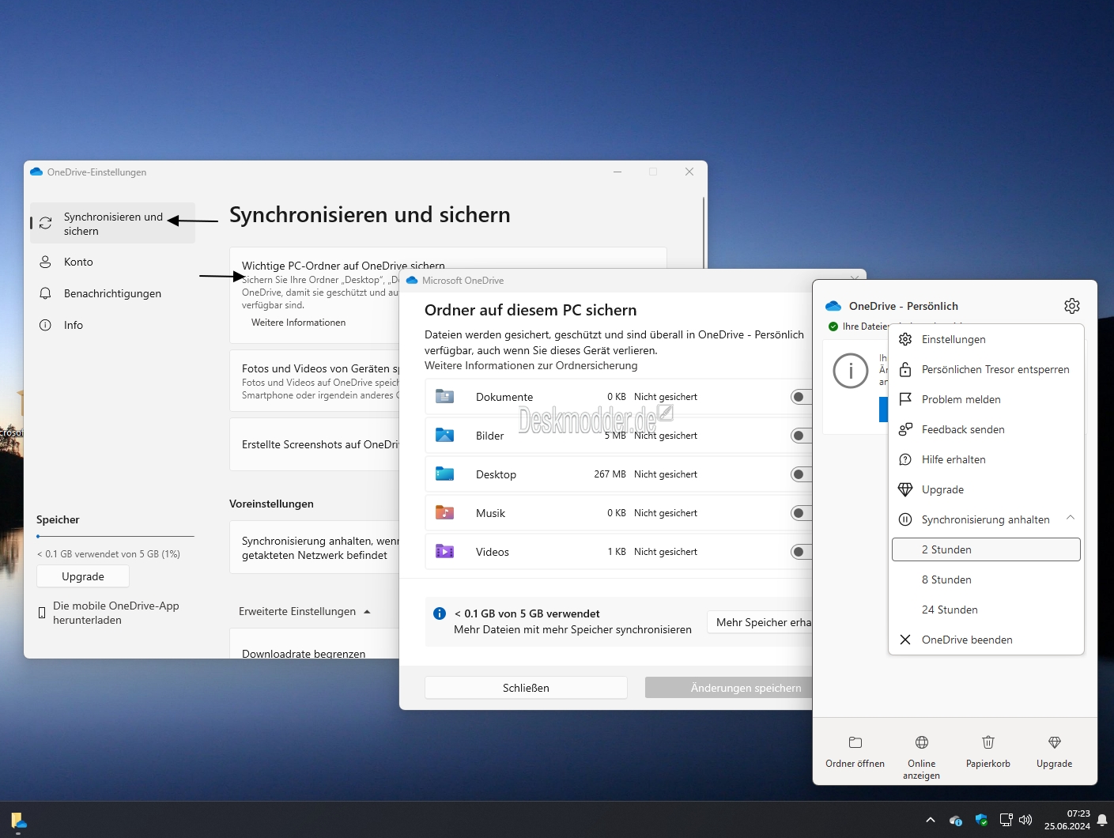The width and height of the screenshot is (1114, 838).
Task: Open Die mobile OneDrive-App herunterladen link
Action: (115, 613)
